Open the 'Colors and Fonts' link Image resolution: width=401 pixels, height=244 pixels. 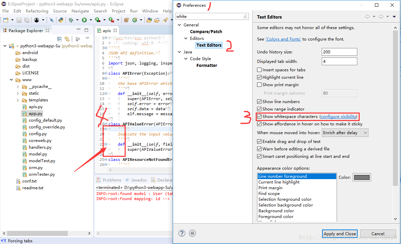(x=283, y=39)
